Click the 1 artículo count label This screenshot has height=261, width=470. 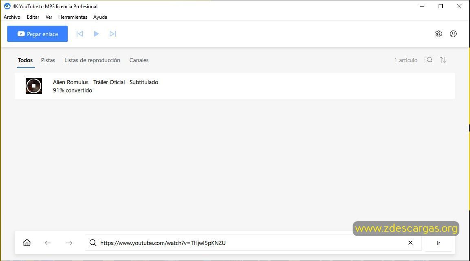click(406, 60)
